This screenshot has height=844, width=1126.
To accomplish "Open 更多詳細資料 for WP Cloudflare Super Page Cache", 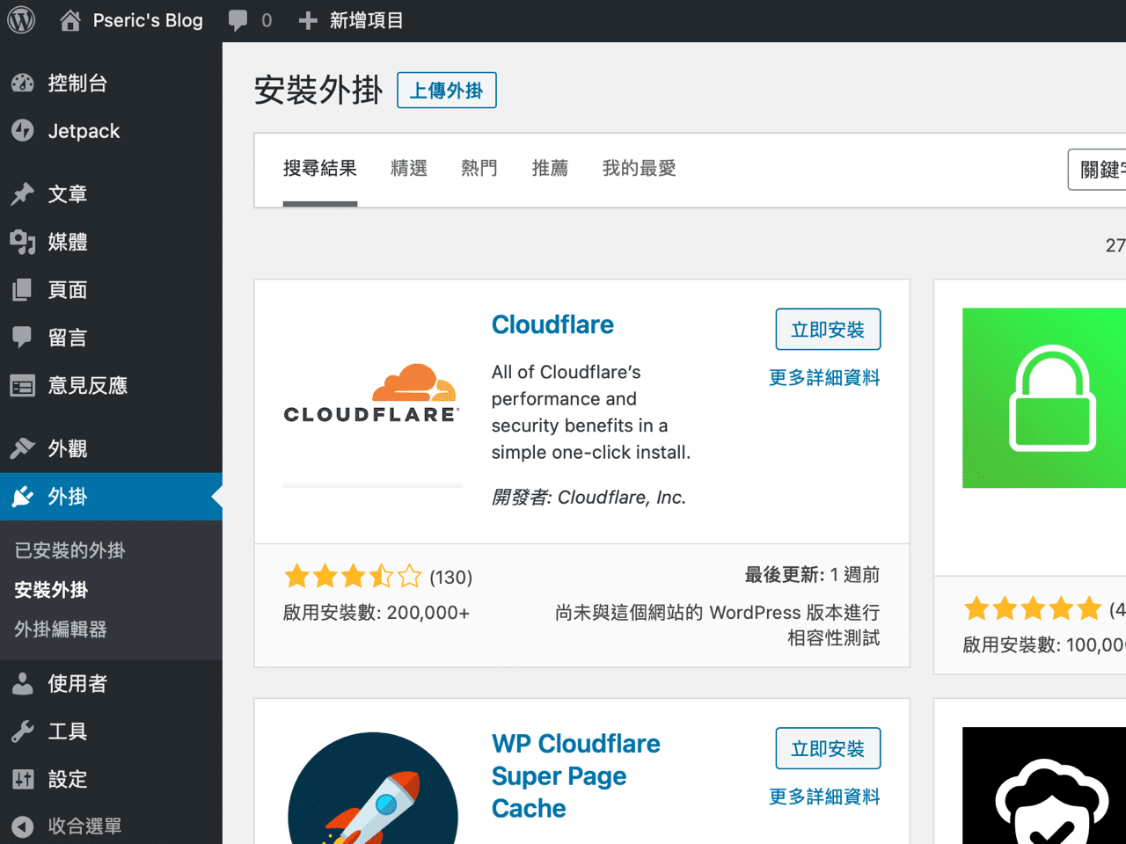I will point(824,797).
